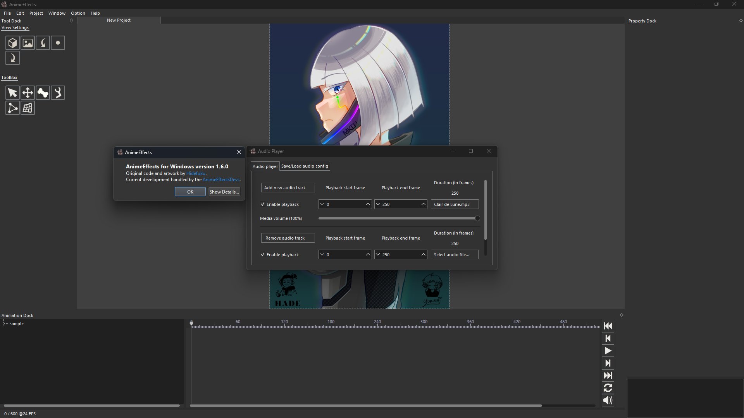Select the sample layer name in Animation Dock
Viewport: 744px width, 418px height.
[17, 324]
